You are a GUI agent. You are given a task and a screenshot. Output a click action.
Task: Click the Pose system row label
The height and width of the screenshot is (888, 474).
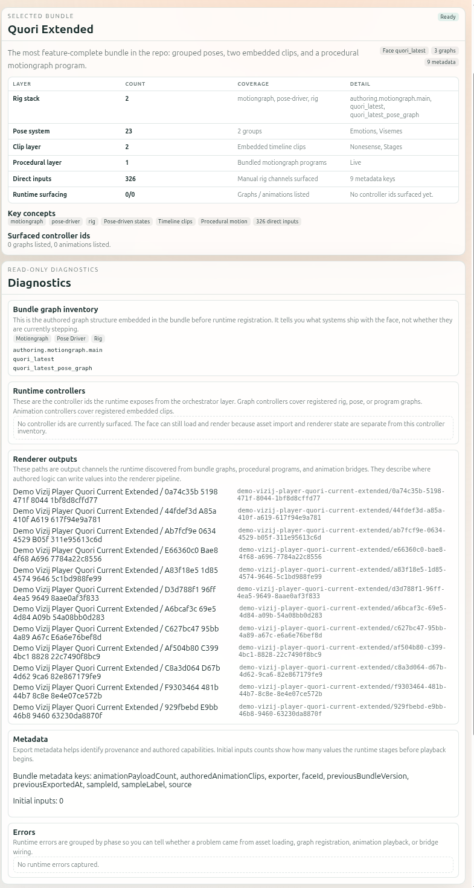pyautogui.click(x=31, y=131)
